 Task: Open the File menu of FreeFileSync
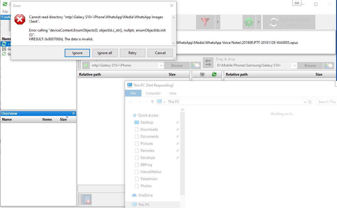[5, 11]
